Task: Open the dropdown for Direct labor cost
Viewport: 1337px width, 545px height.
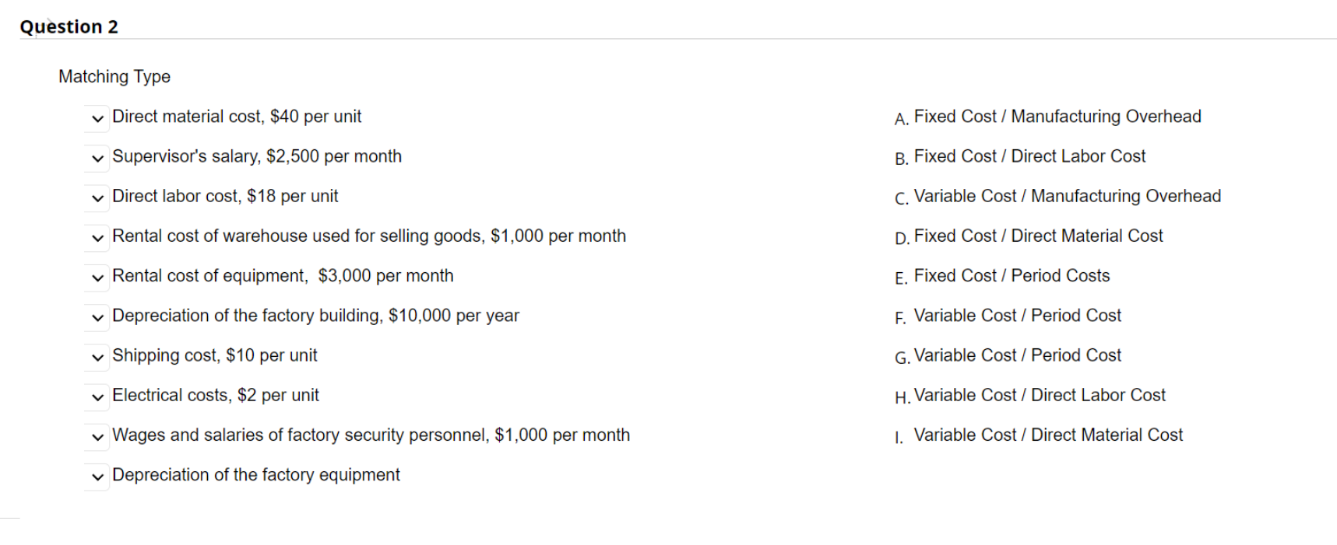Action: pos(97,197)
